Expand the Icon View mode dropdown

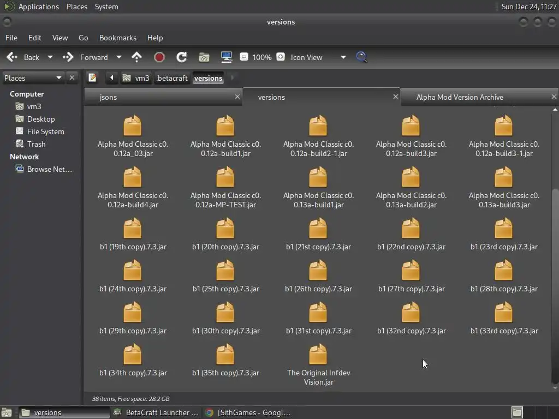[x=343, y=57]
